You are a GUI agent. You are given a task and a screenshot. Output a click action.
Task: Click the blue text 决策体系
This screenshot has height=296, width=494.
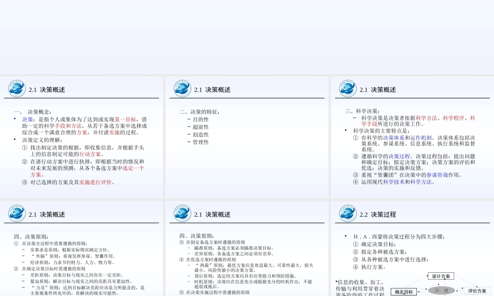click(x=394, y=138)
